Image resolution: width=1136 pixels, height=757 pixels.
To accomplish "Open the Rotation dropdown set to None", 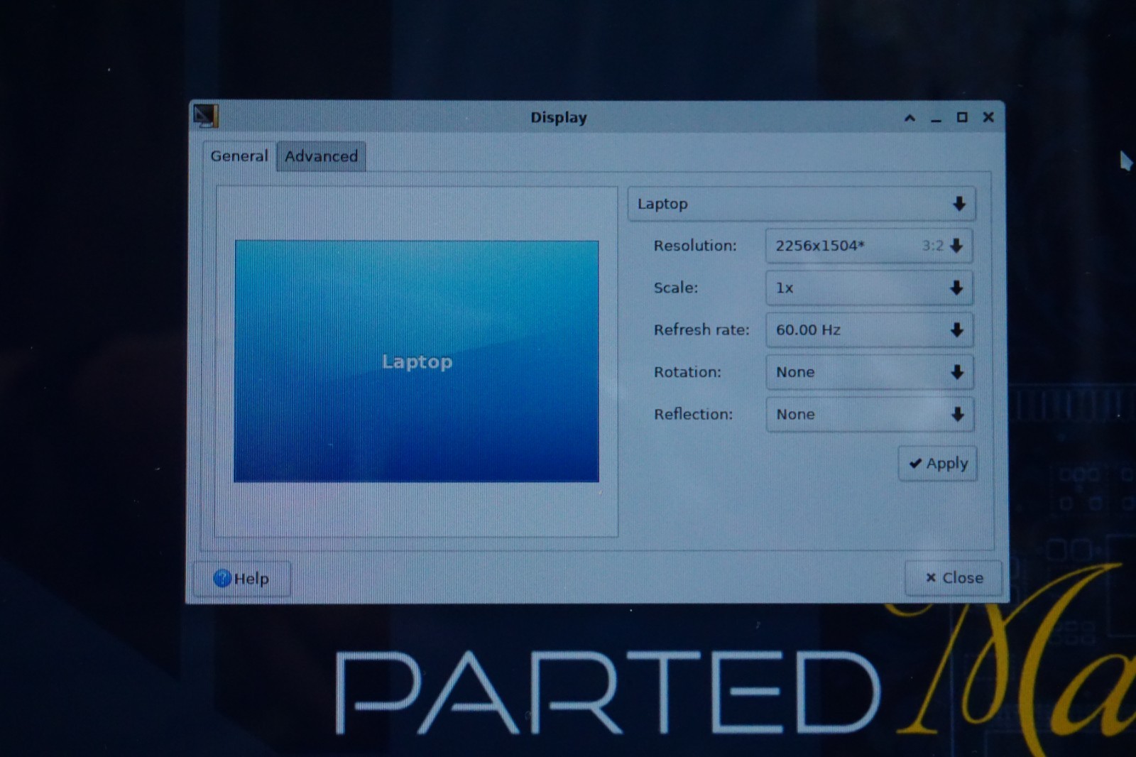I will tap(869, 372).
